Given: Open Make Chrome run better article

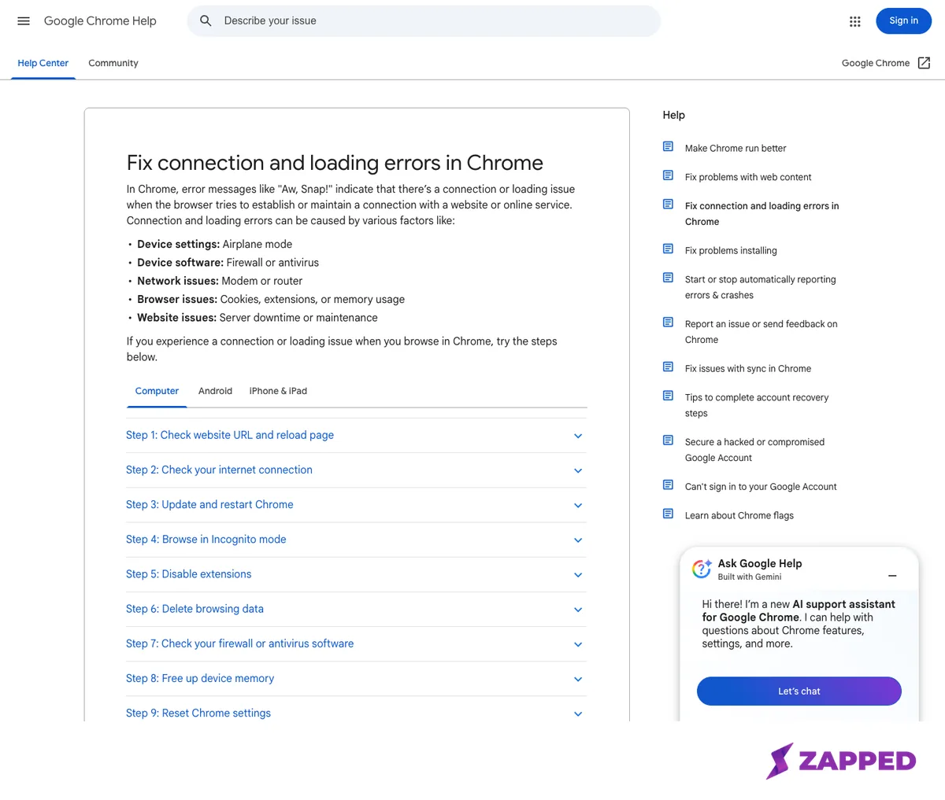Looking at the screenshot, I should click(736, 148).
